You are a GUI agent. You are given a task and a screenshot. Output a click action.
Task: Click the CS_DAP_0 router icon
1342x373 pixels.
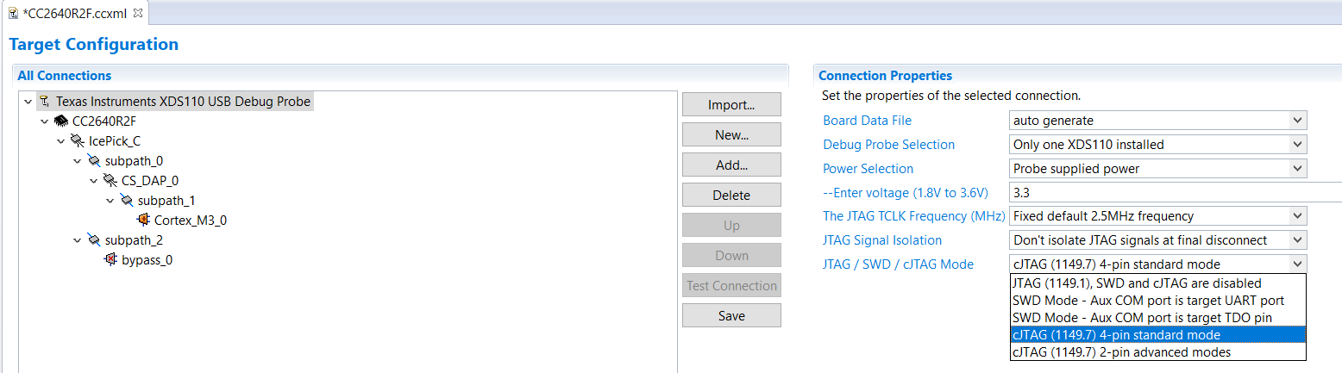110,181
